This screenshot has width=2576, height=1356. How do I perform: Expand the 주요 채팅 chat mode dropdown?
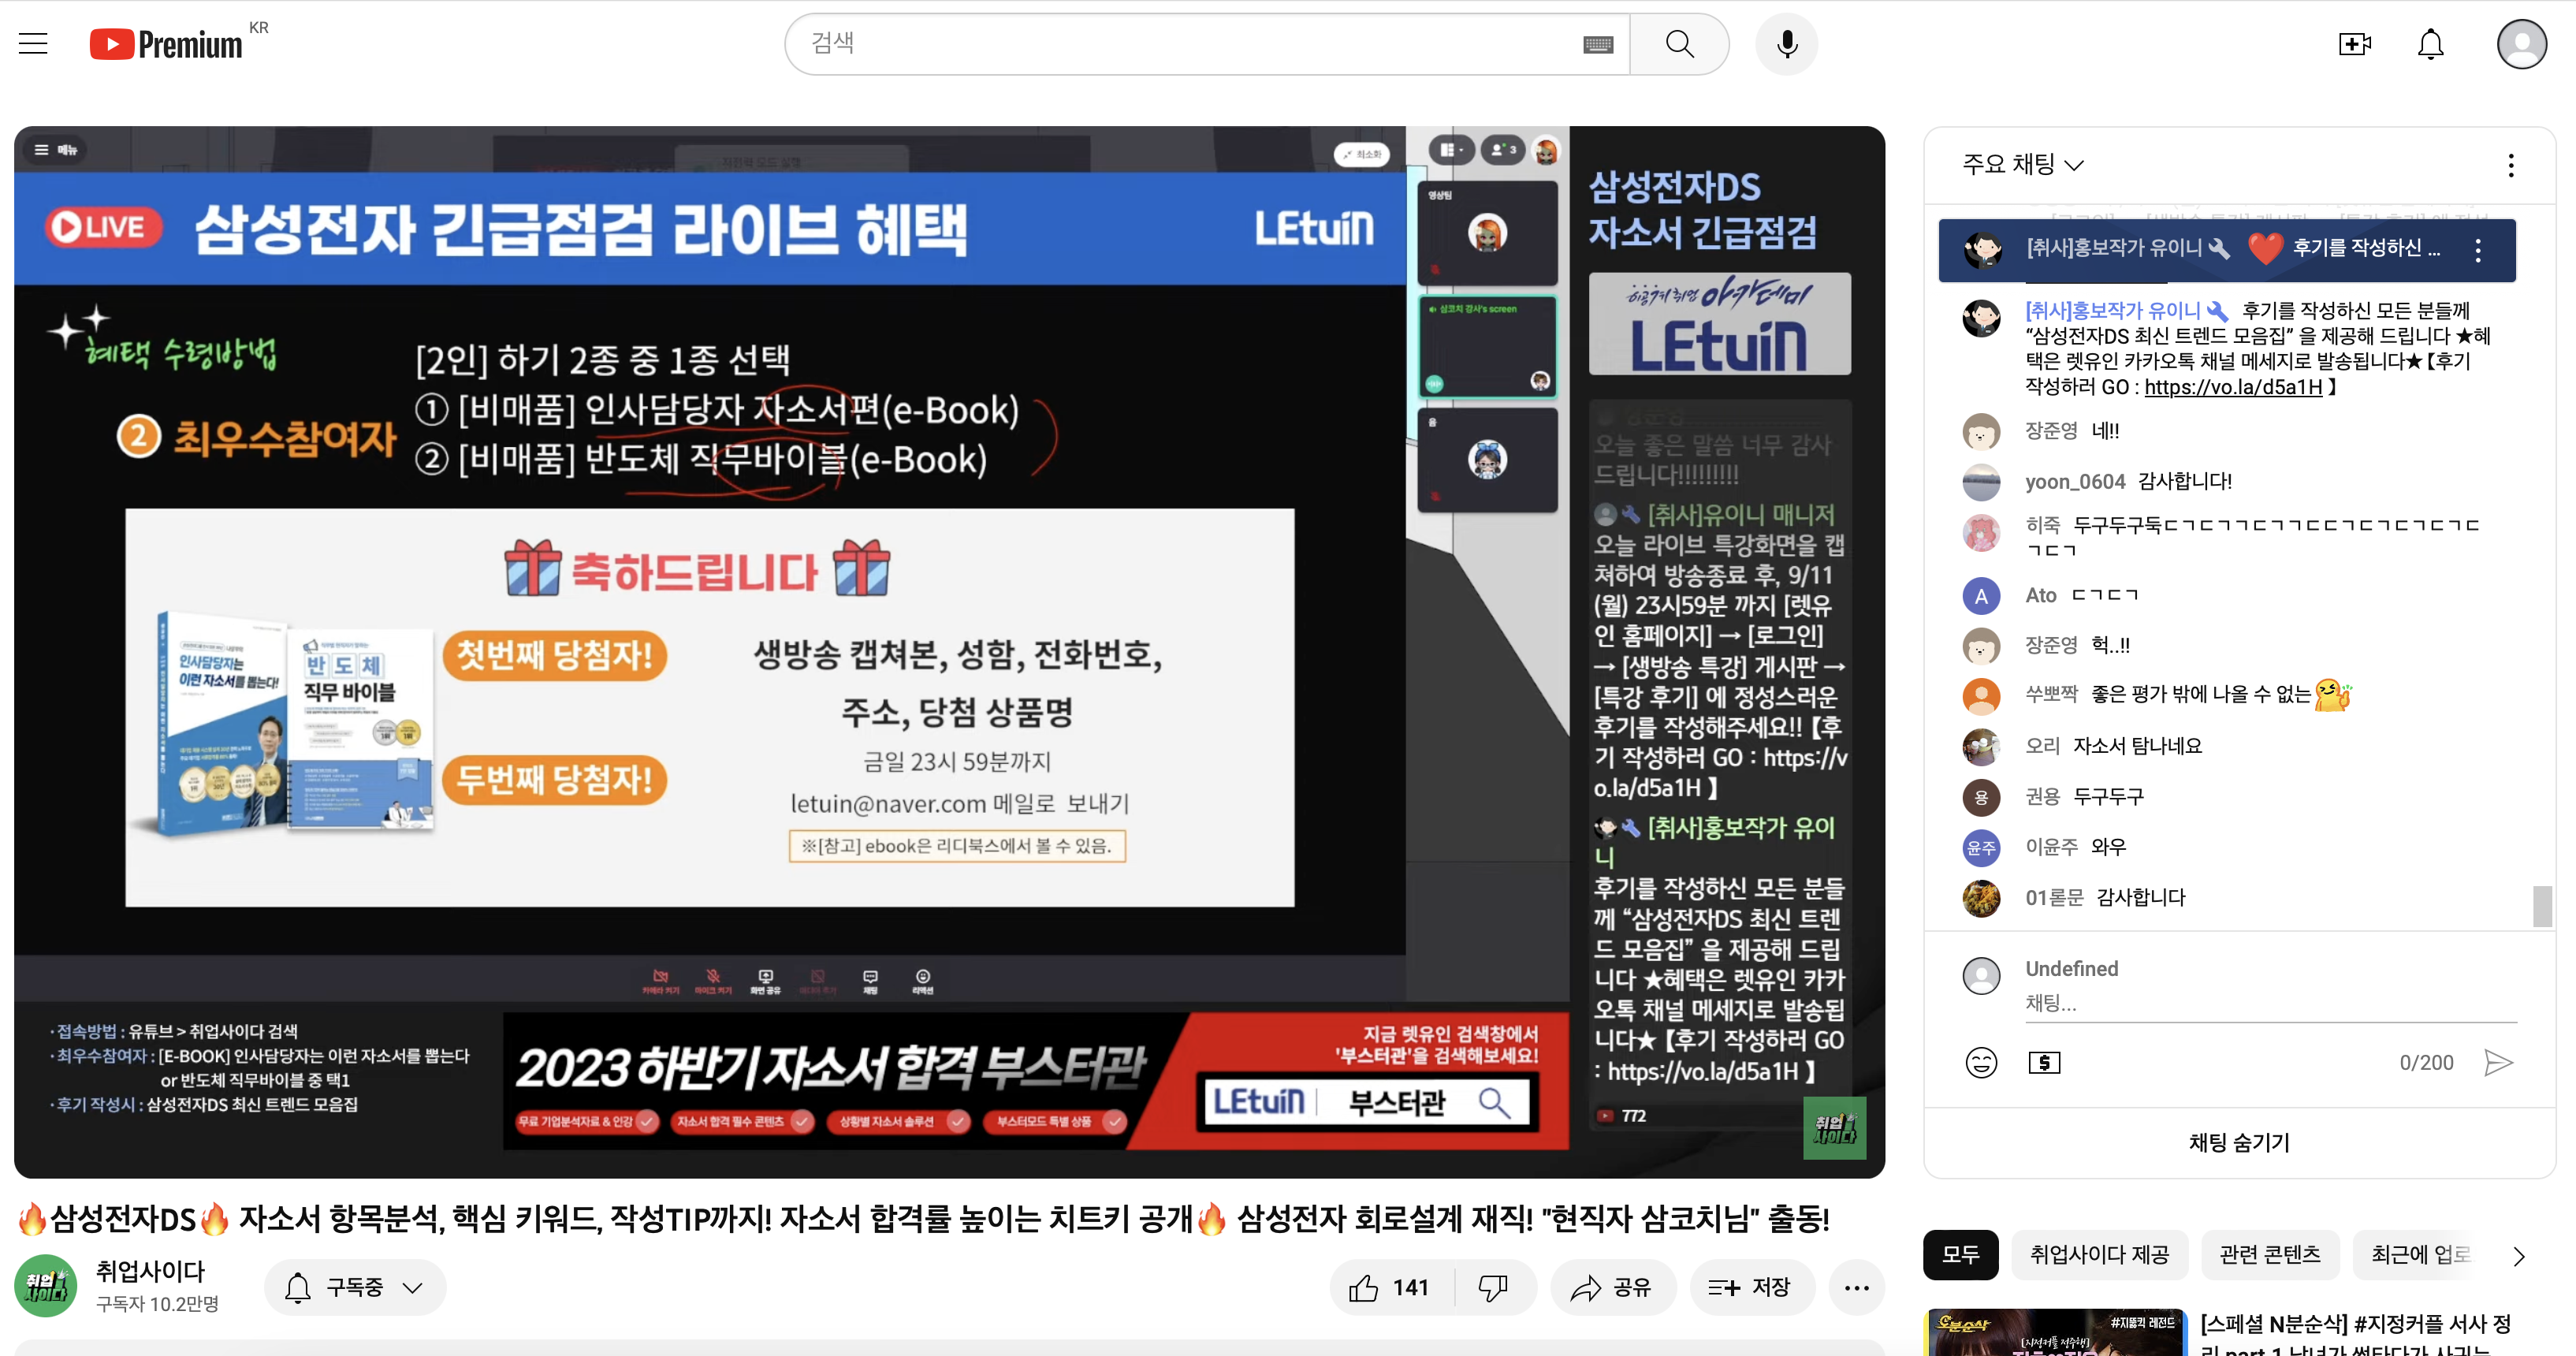[2022, 165]
